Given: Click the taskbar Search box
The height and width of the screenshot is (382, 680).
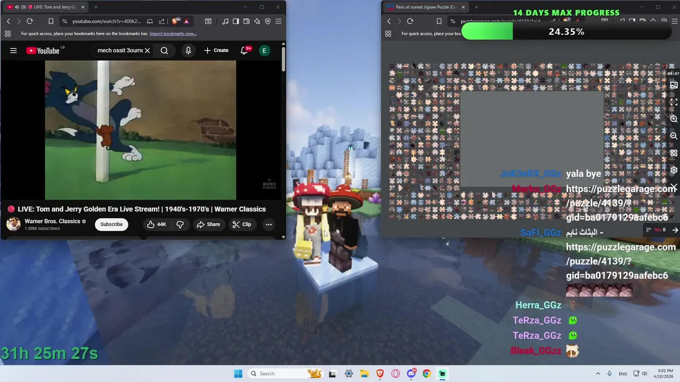Looking at the screenshot, I should [x=285, y=374].
